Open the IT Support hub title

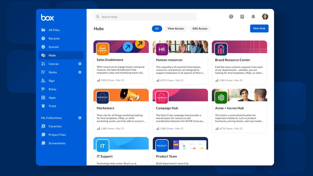105,156
